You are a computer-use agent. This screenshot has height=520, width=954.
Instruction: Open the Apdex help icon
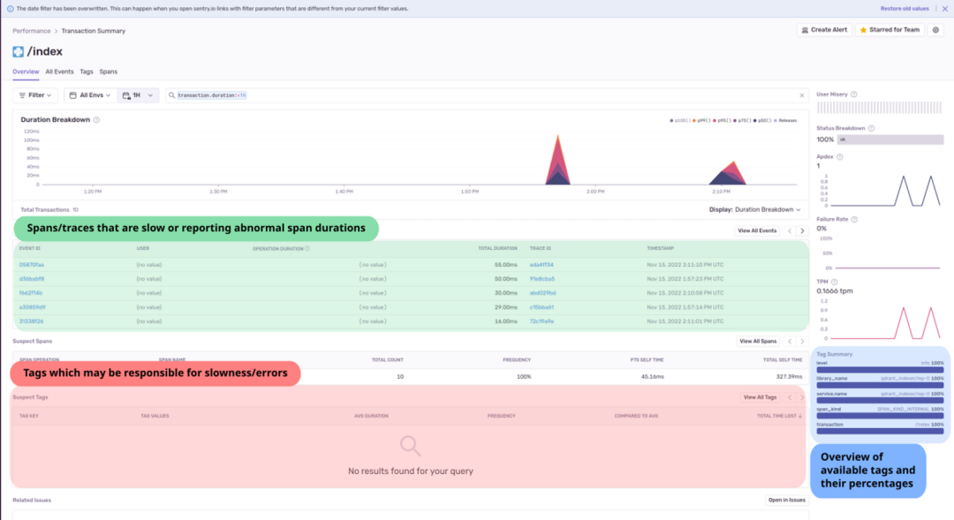[x=840, y=157]
